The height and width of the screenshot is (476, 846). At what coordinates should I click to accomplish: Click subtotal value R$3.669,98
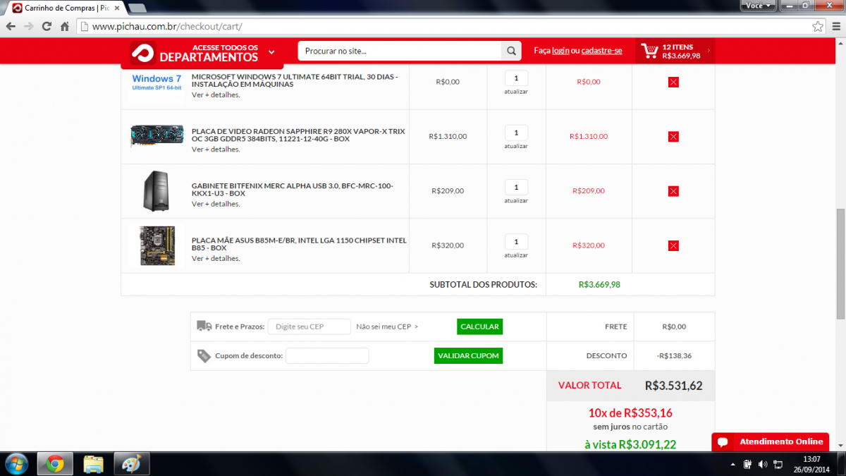pos(599,285)
